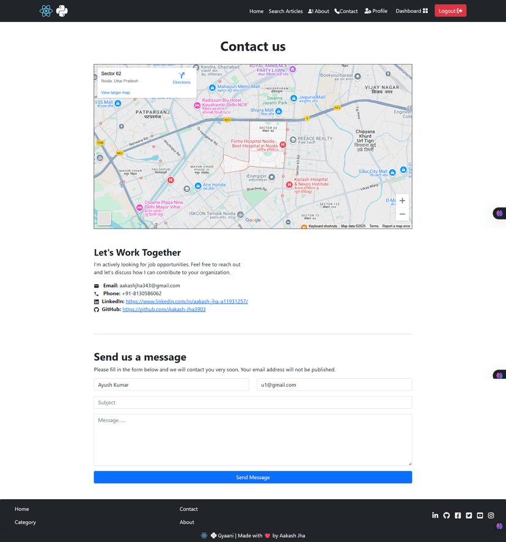The width and height of the screenshot is (506, 542).
Task: Open Profile page from navbar
Action: click(x=376, y=11)
